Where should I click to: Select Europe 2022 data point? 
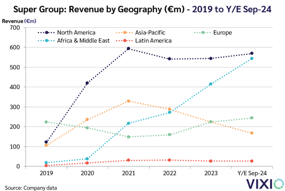pos(169,135)
